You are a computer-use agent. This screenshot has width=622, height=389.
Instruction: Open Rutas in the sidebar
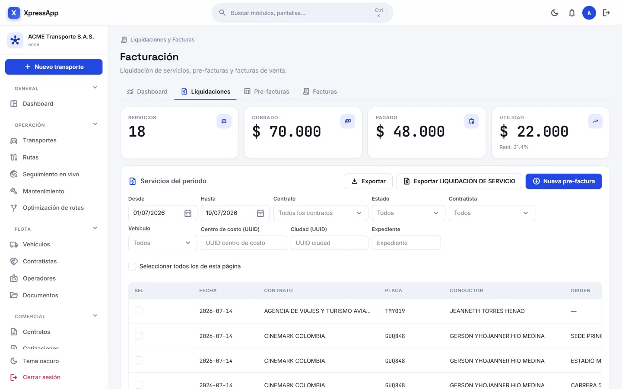pos(54,157)
